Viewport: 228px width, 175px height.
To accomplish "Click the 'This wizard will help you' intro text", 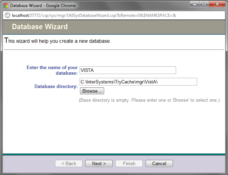I will pyautogui.click(x=58, y=41).
